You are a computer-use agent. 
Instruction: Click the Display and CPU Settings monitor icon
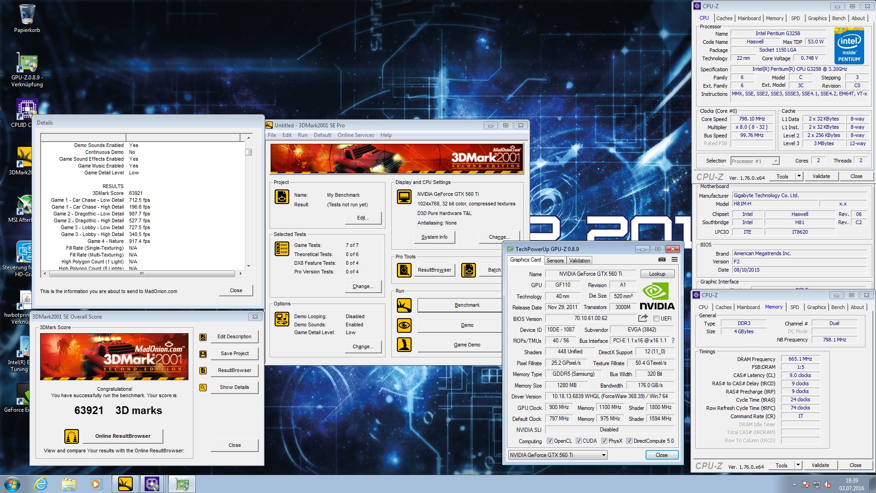[x=404, y=197]
